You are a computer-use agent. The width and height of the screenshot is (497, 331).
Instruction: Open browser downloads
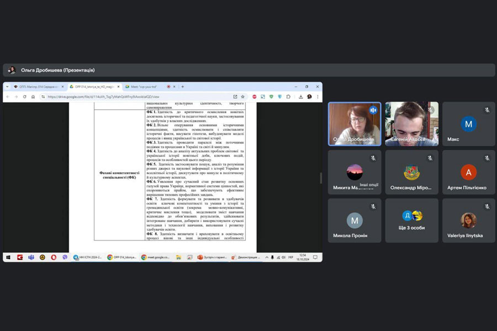[301, 97]
